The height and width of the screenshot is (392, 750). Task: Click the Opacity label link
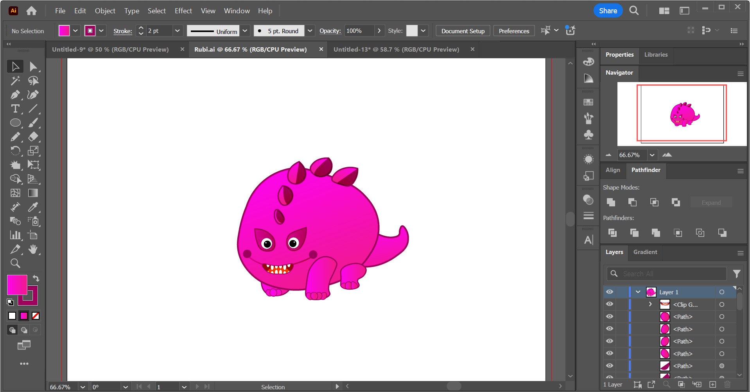(330, 31)
